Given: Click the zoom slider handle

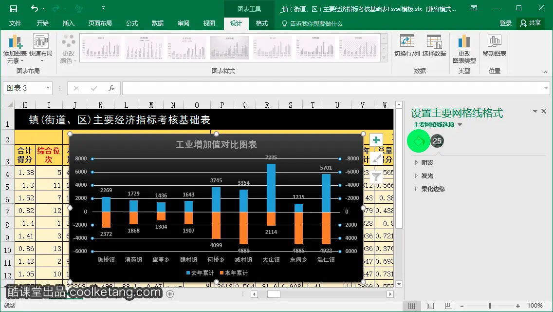Looking at the screenshot, I should click(x=490, y=306).
